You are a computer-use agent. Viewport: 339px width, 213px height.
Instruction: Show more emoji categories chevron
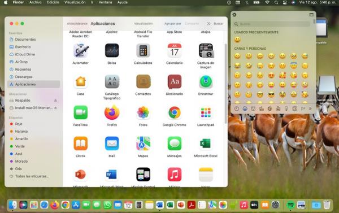[x=310, y=108]
